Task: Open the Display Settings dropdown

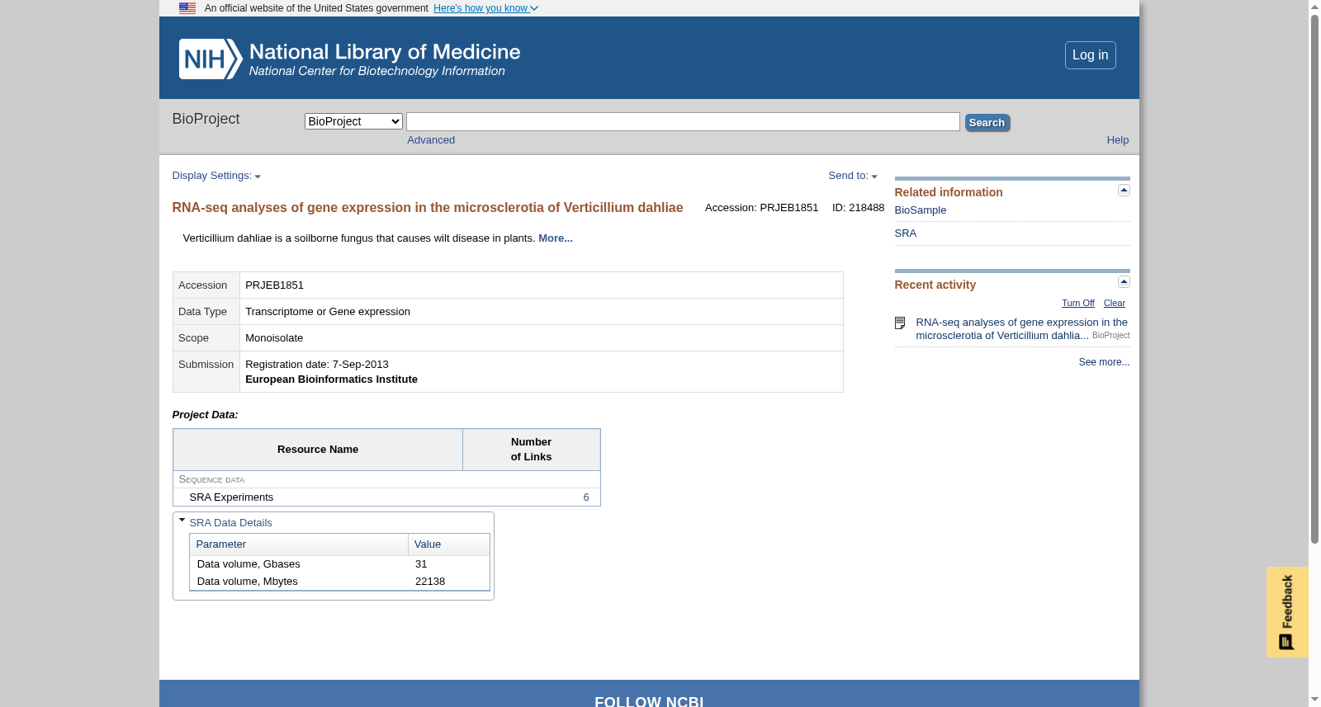Action: click(x=216, y=176)
